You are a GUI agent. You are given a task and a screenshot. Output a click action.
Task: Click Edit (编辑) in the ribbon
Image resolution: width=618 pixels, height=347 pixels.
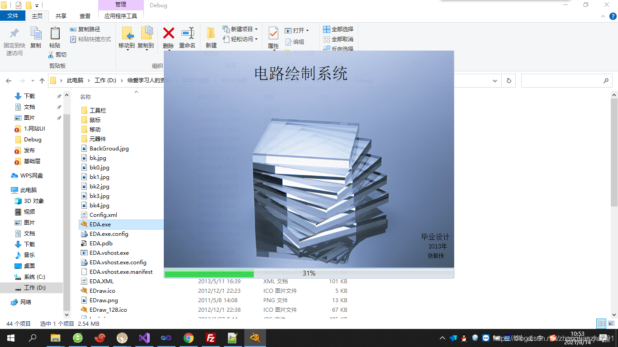pyautogui.click(x=295, y=42)
